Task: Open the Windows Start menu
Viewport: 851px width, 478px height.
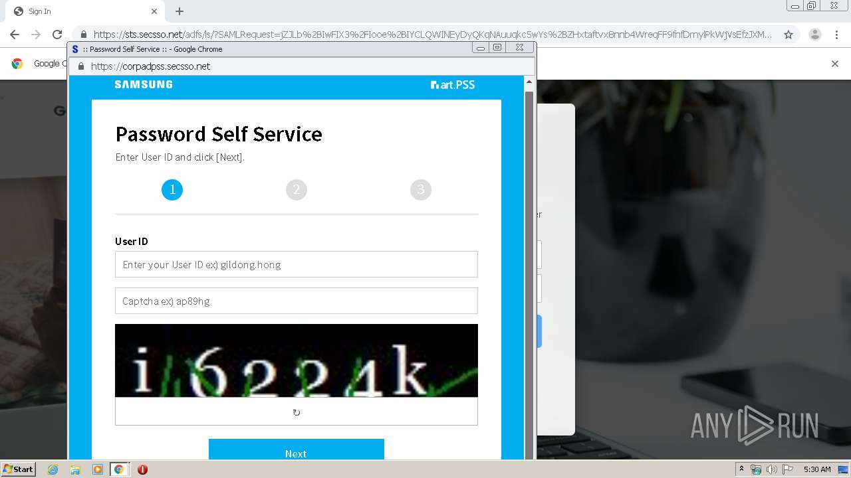Action: click(x=18, y=469)
